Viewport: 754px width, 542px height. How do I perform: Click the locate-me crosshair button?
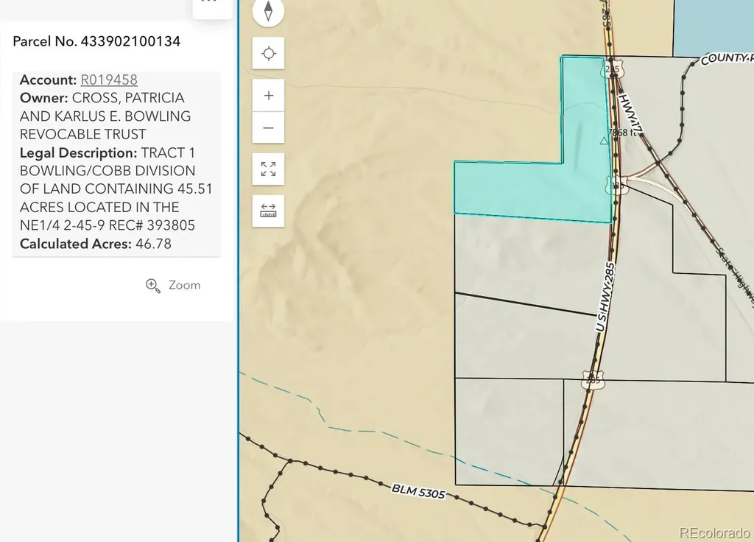(268, 53)
